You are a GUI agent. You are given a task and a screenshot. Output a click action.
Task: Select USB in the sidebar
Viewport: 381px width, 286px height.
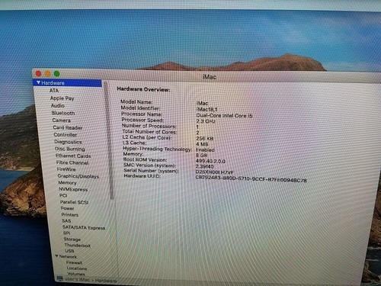point(69,251)
